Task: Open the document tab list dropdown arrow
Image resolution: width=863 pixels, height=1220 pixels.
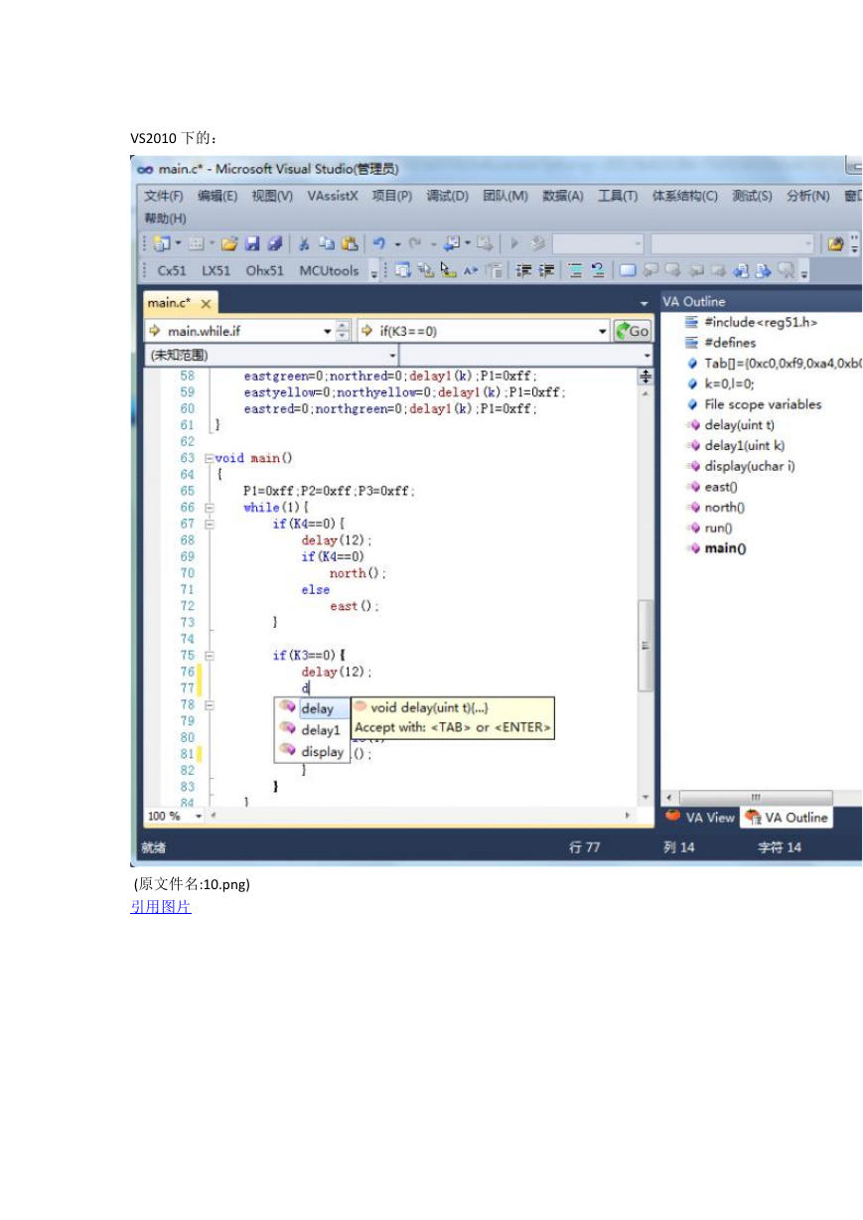Action: tap(644, 302)
